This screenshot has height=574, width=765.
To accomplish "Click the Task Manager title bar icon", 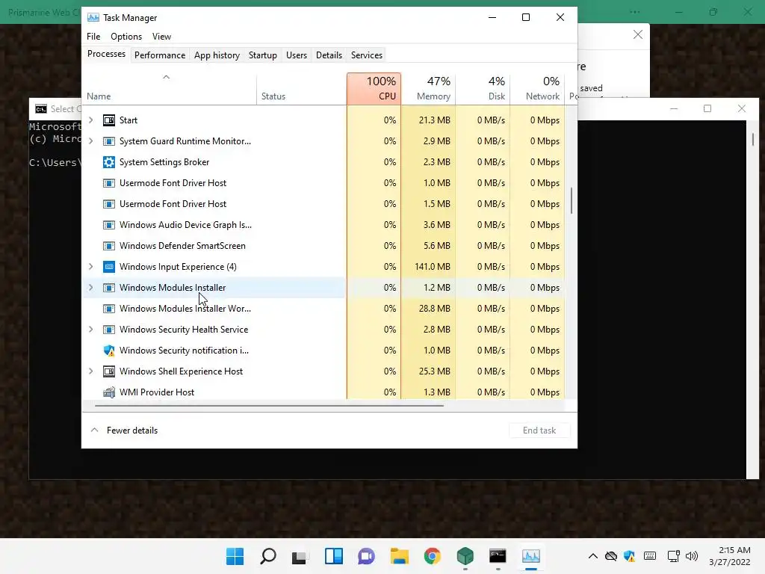I will [x=93, y=18].
